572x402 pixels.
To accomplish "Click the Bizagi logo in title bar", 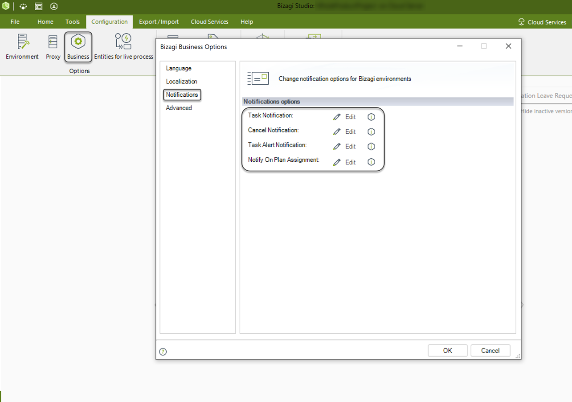I will pos(6,6).
